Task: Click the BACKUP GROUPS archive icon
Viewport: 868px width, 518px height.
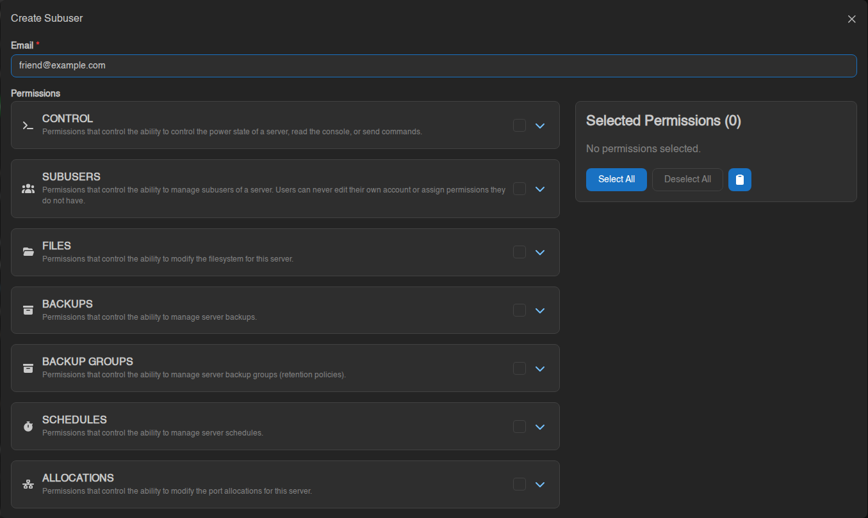Action: click(28, 368)
